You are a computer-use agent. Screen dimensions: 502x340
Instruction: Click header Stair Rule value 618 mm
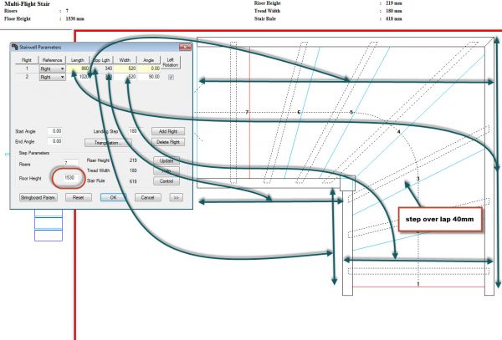coord(394,19)
